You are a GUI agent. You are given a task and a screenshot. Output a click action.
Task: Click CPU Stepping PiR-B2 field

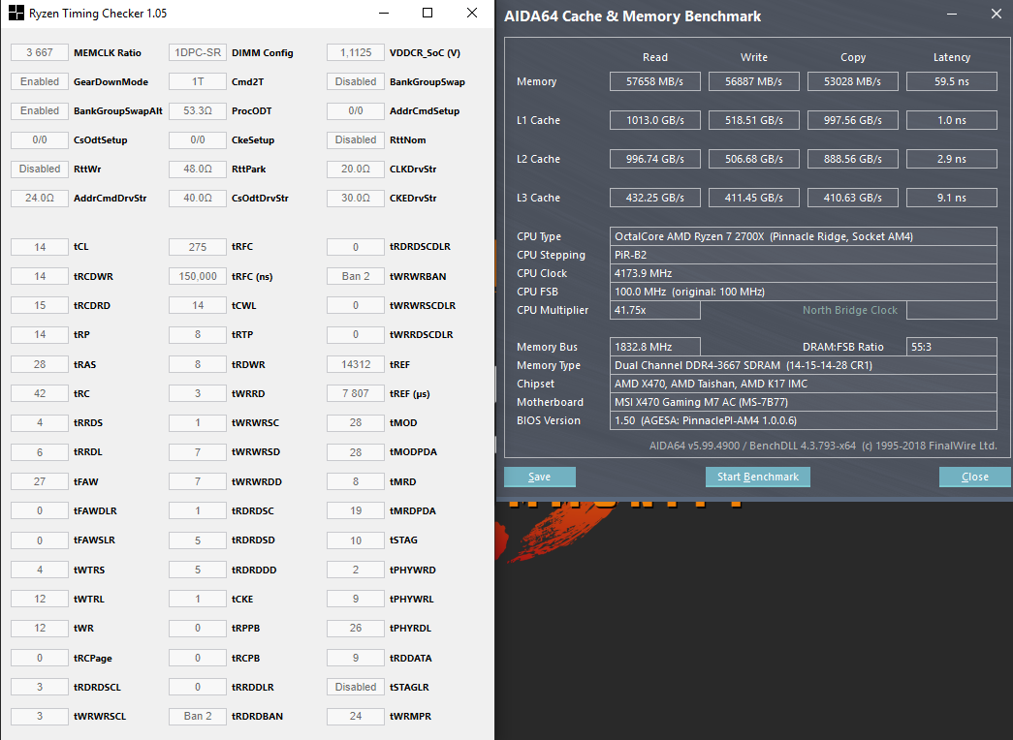(803, 255)
